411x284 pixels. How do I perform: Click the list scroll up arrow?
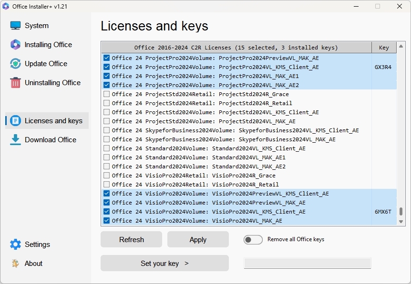(x=401, y=46)
